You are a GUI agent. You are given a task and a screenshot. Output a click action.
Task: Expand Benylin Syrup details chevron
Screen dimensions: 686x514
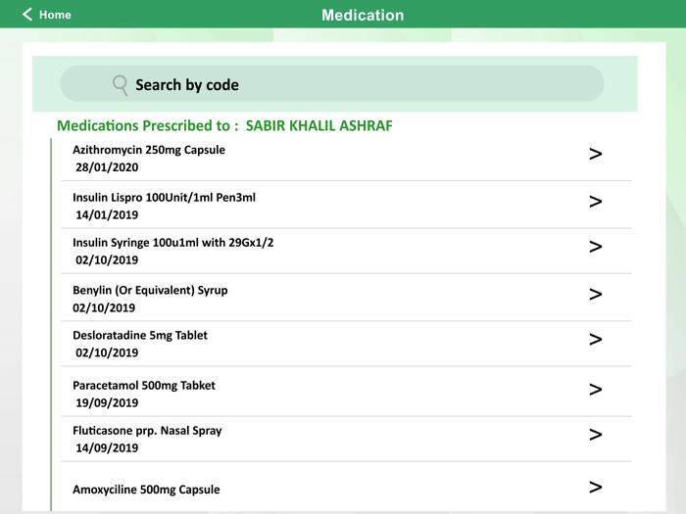click(596, 295)
